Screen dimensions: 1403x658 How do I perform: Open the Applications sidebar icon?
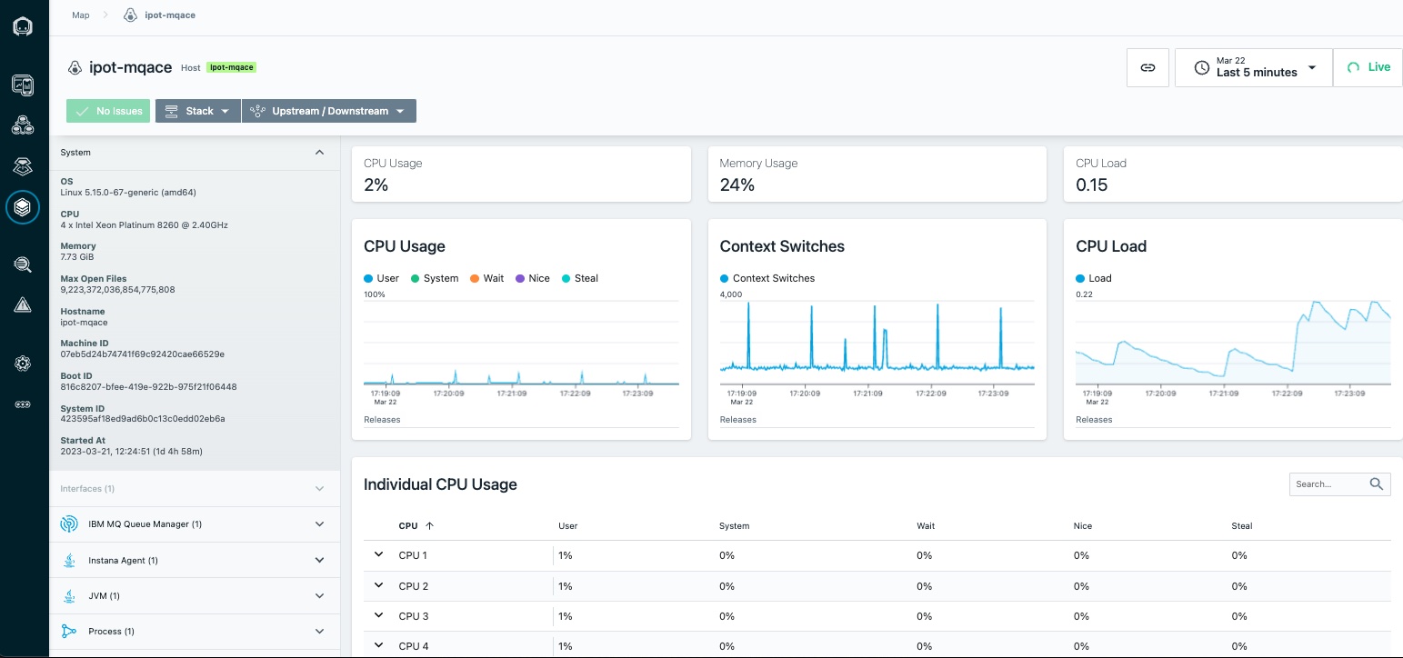(23, 125)
